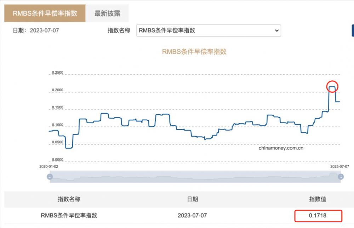The width and height of the screenshot is (354, 228).
Task: Click the chart title RMBS条件早偿率指数
Action: point(194,52)
